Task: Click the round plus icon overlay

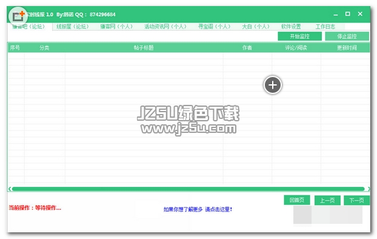Action: [x=272, y=85]
